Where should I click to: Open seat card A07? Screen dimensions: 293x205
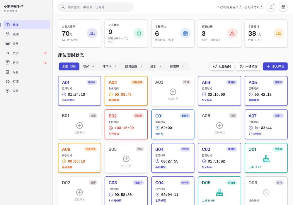[x=266, y=124]
